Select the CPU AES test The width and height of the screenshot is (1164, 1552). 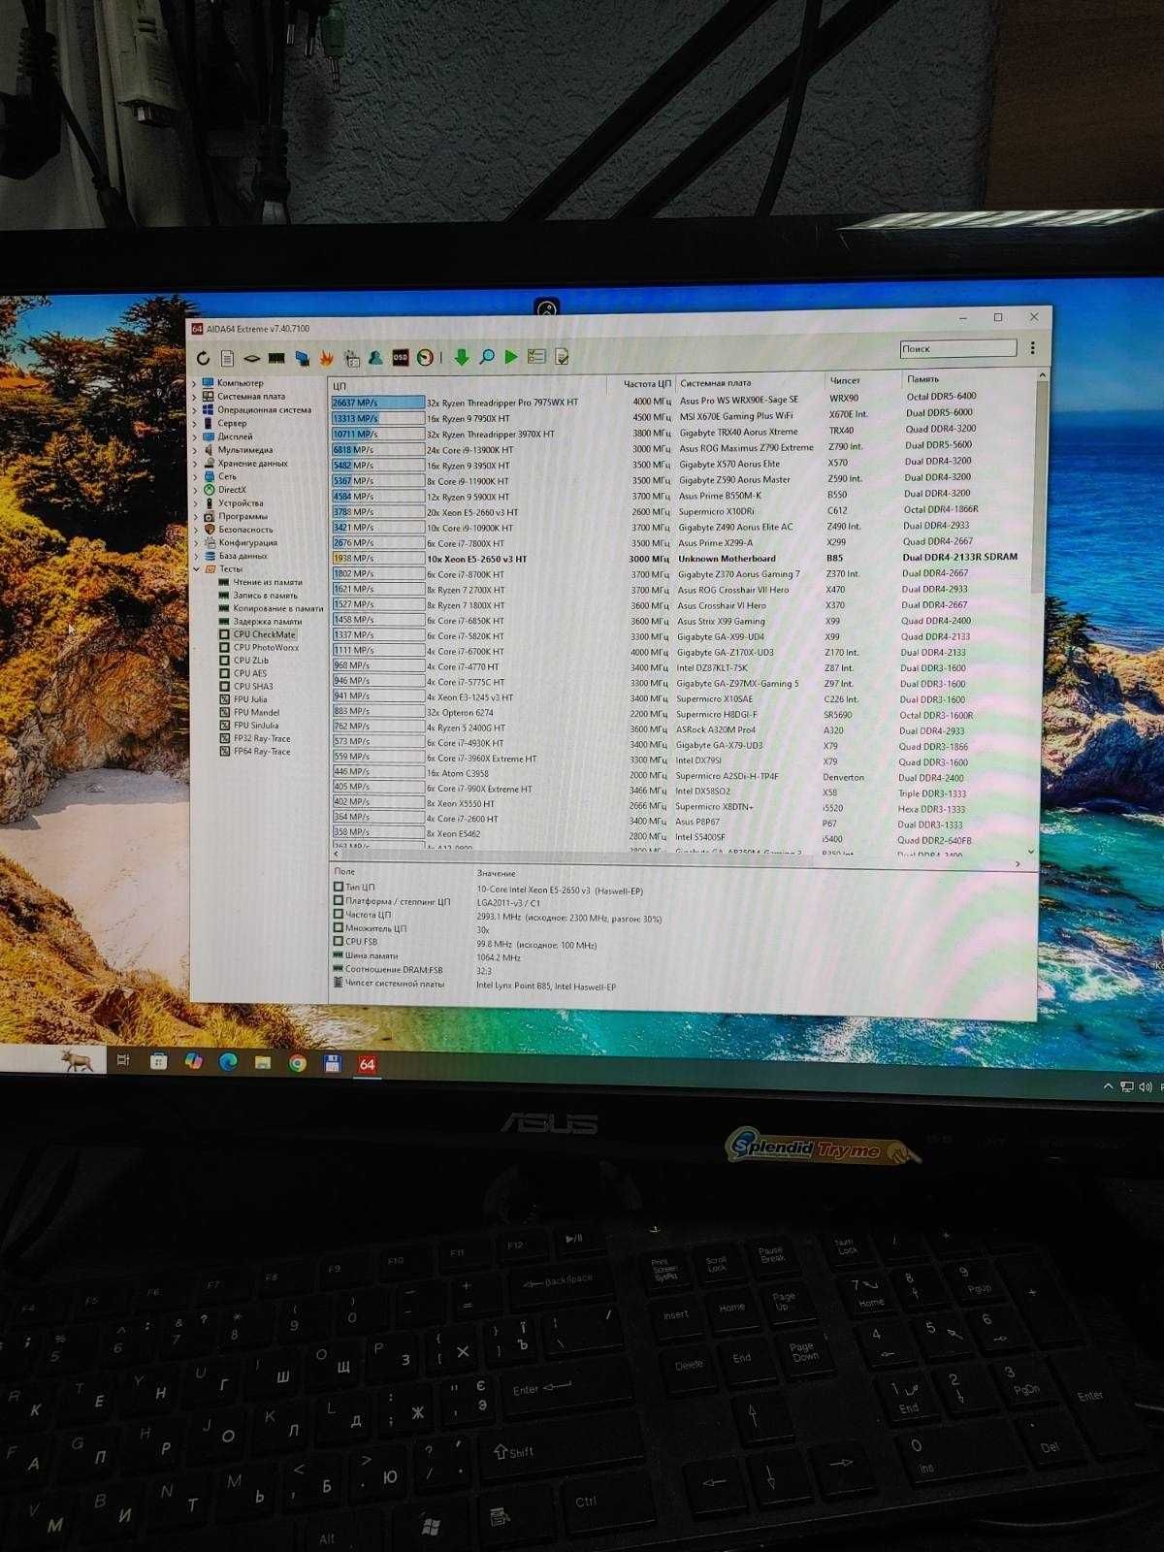pyautogui.click(x=250, y=673)
